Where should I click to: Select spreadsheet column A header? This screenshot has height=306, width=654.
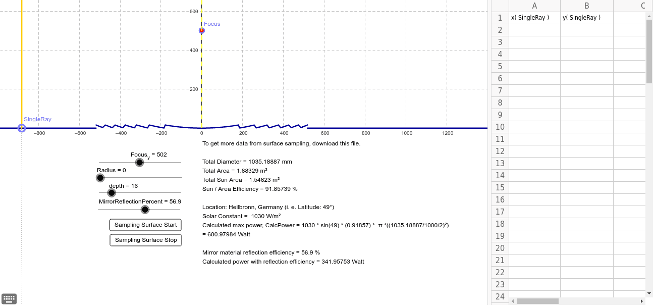click(534, 6)
